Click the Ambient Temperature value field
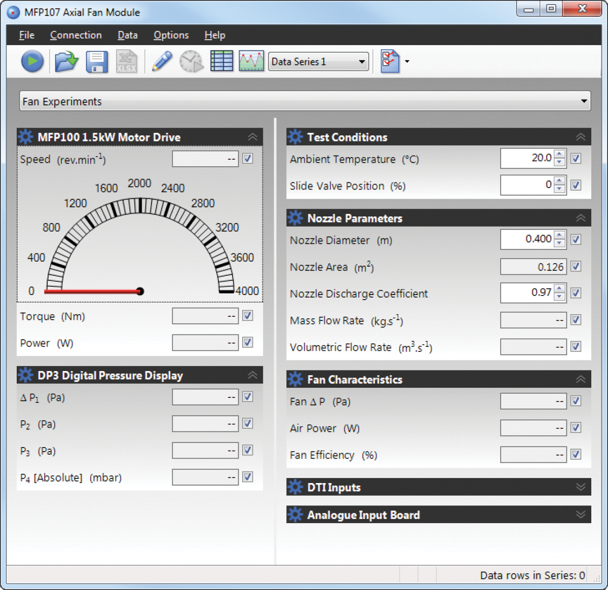608x590 pixels. pyautogui.click(x=527, y=158)
